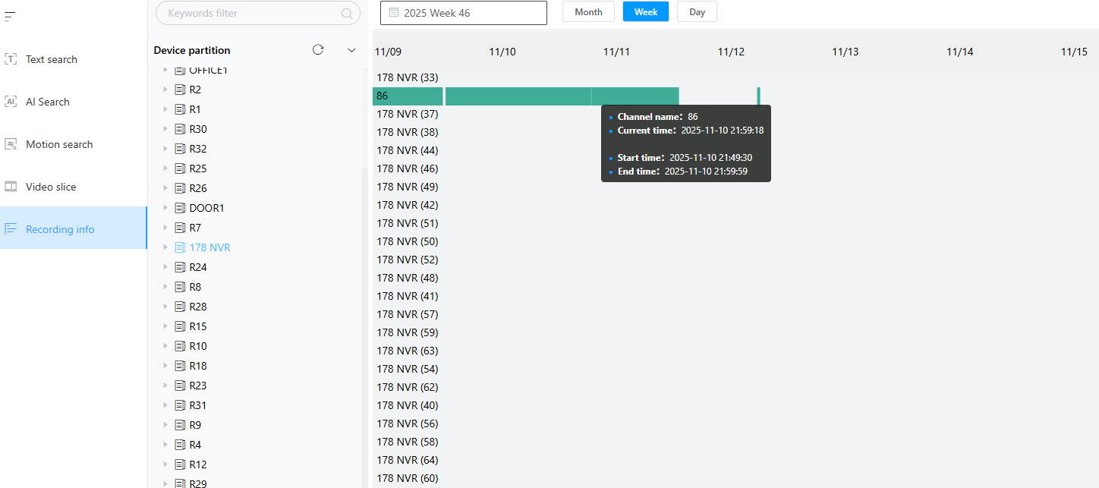Click the hamburger menu collapse icon
Screen dimensions: 1099x488
(x=10, y=16)
